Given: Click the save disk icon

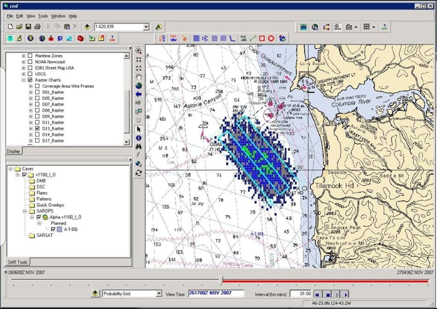Looking at the screenshot, I should coord(28,27).
